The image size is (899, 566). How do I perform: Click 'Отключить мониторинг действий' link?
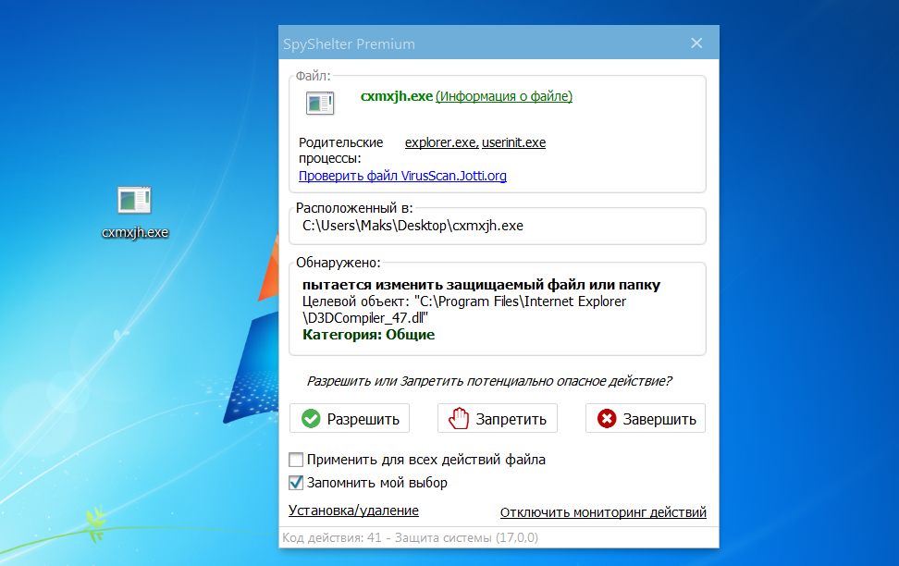pos(603,512)
